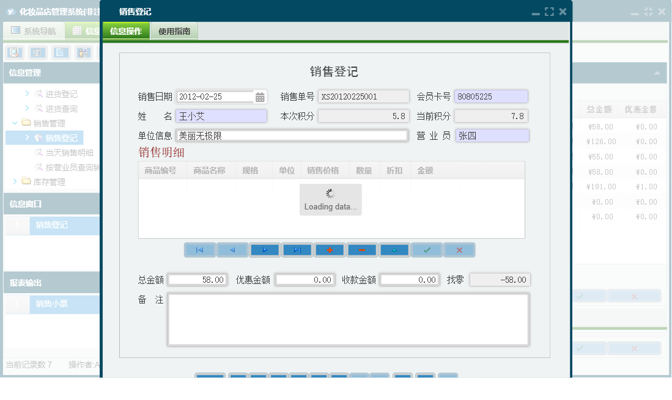Jump to the last record navigation icon

[297, 250]
